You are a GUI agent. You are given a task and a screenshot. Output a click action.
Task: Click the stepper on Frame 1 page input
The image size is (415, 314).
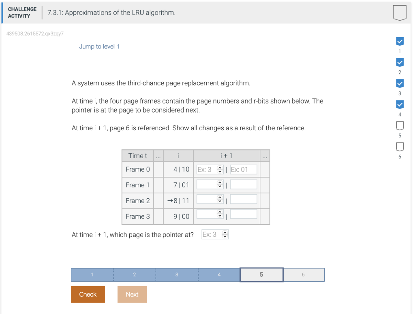tap(220, 184)
